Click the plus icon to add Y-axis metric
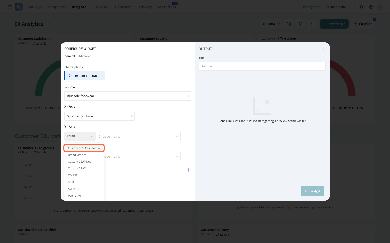Viewport: 390px width, 243px height. (189, 170)
